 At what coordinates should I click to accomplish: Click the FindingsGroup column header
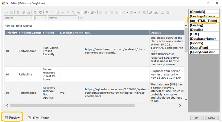[x=30, y=33]
